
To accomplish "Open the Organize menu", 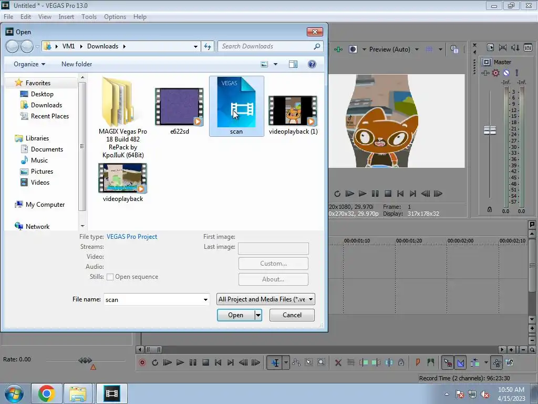I will pos(29,64).
